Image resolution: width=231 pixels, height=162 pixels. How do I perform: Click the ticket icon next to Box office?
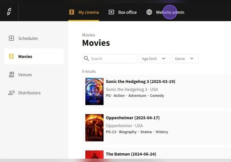click(111, 12)
